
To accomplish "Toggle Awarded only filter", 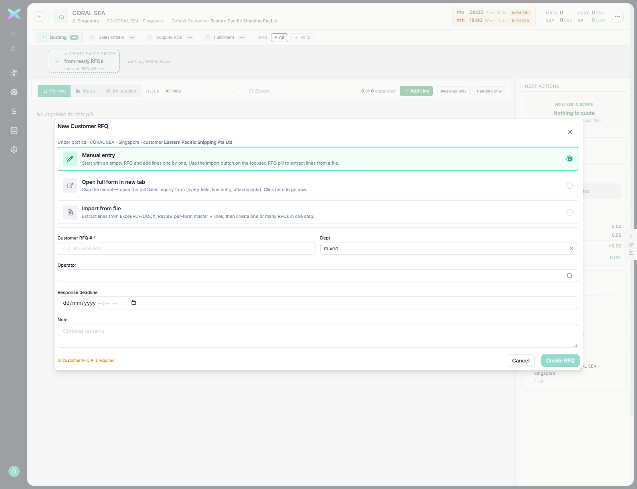I will tap(453, 91).
